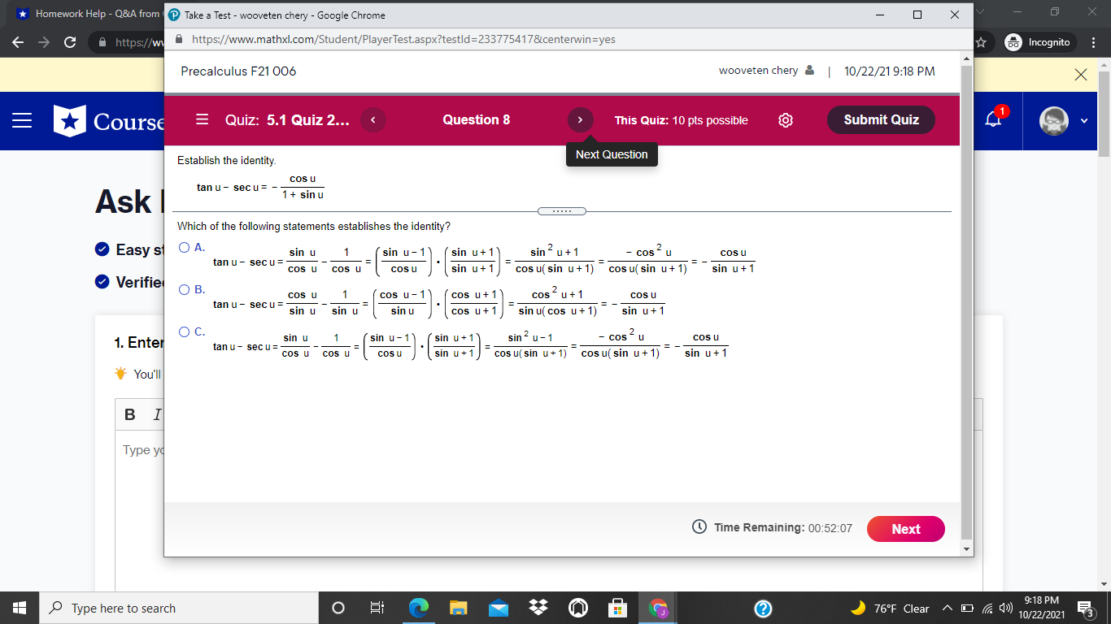
Task: Show hidden system tray icons
Action: [x=948, y=609]
